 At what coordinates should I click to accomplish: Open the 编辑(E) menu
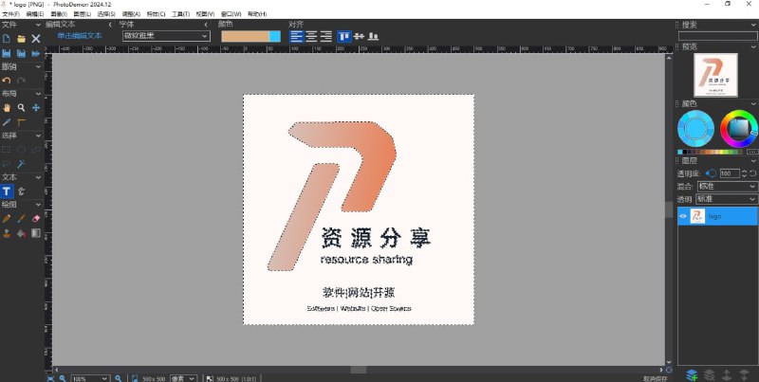pos(35,14)
